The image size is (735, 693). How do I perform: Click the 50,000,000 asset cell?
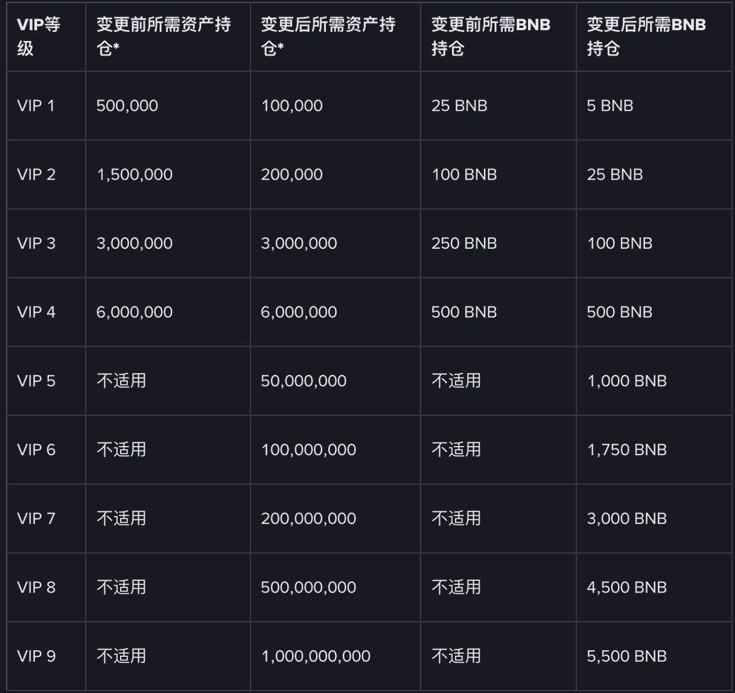click(304, 381)
